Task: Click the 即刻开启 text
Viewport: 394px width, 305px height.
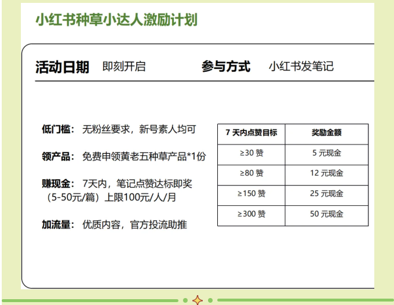Action: coord(124,67)
